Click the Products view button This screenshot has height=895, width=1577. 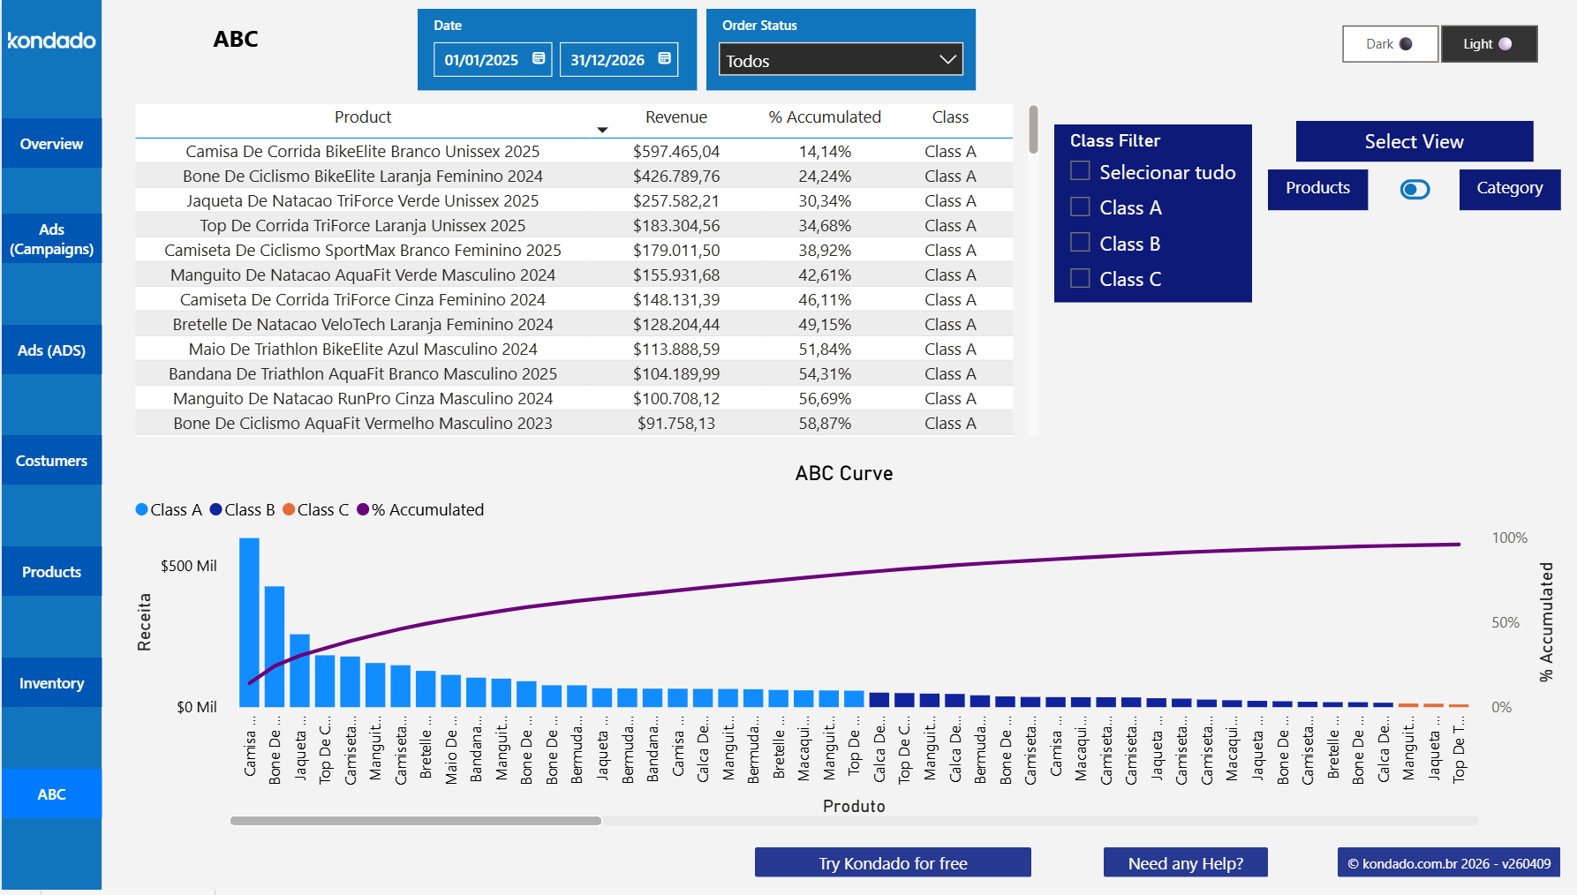click(1317, 189)
